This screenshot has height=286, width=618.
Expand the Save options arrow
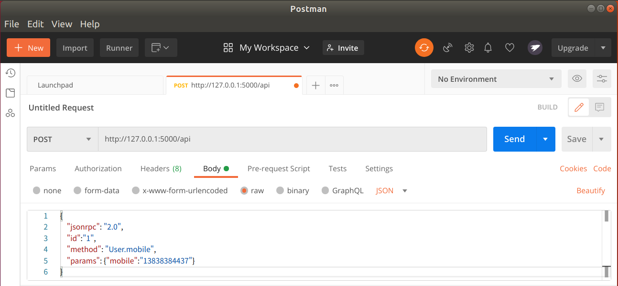tap(601, 139)
